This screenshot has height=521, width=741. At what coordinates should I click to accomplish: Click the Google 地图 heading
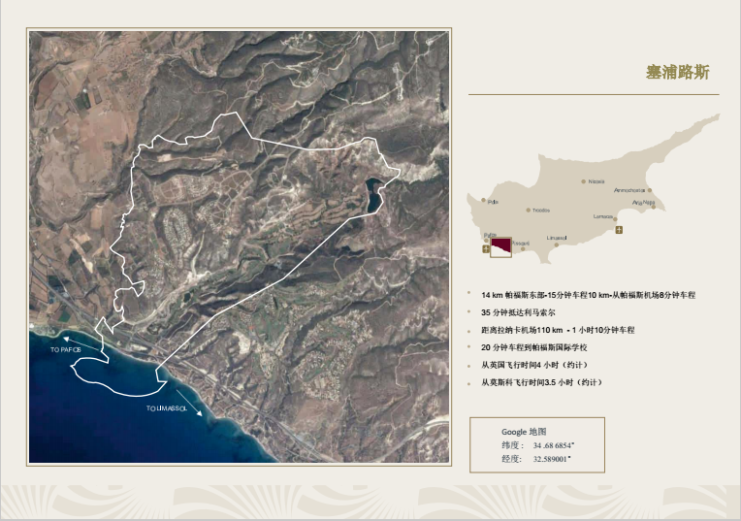click(x=524, y=431)
